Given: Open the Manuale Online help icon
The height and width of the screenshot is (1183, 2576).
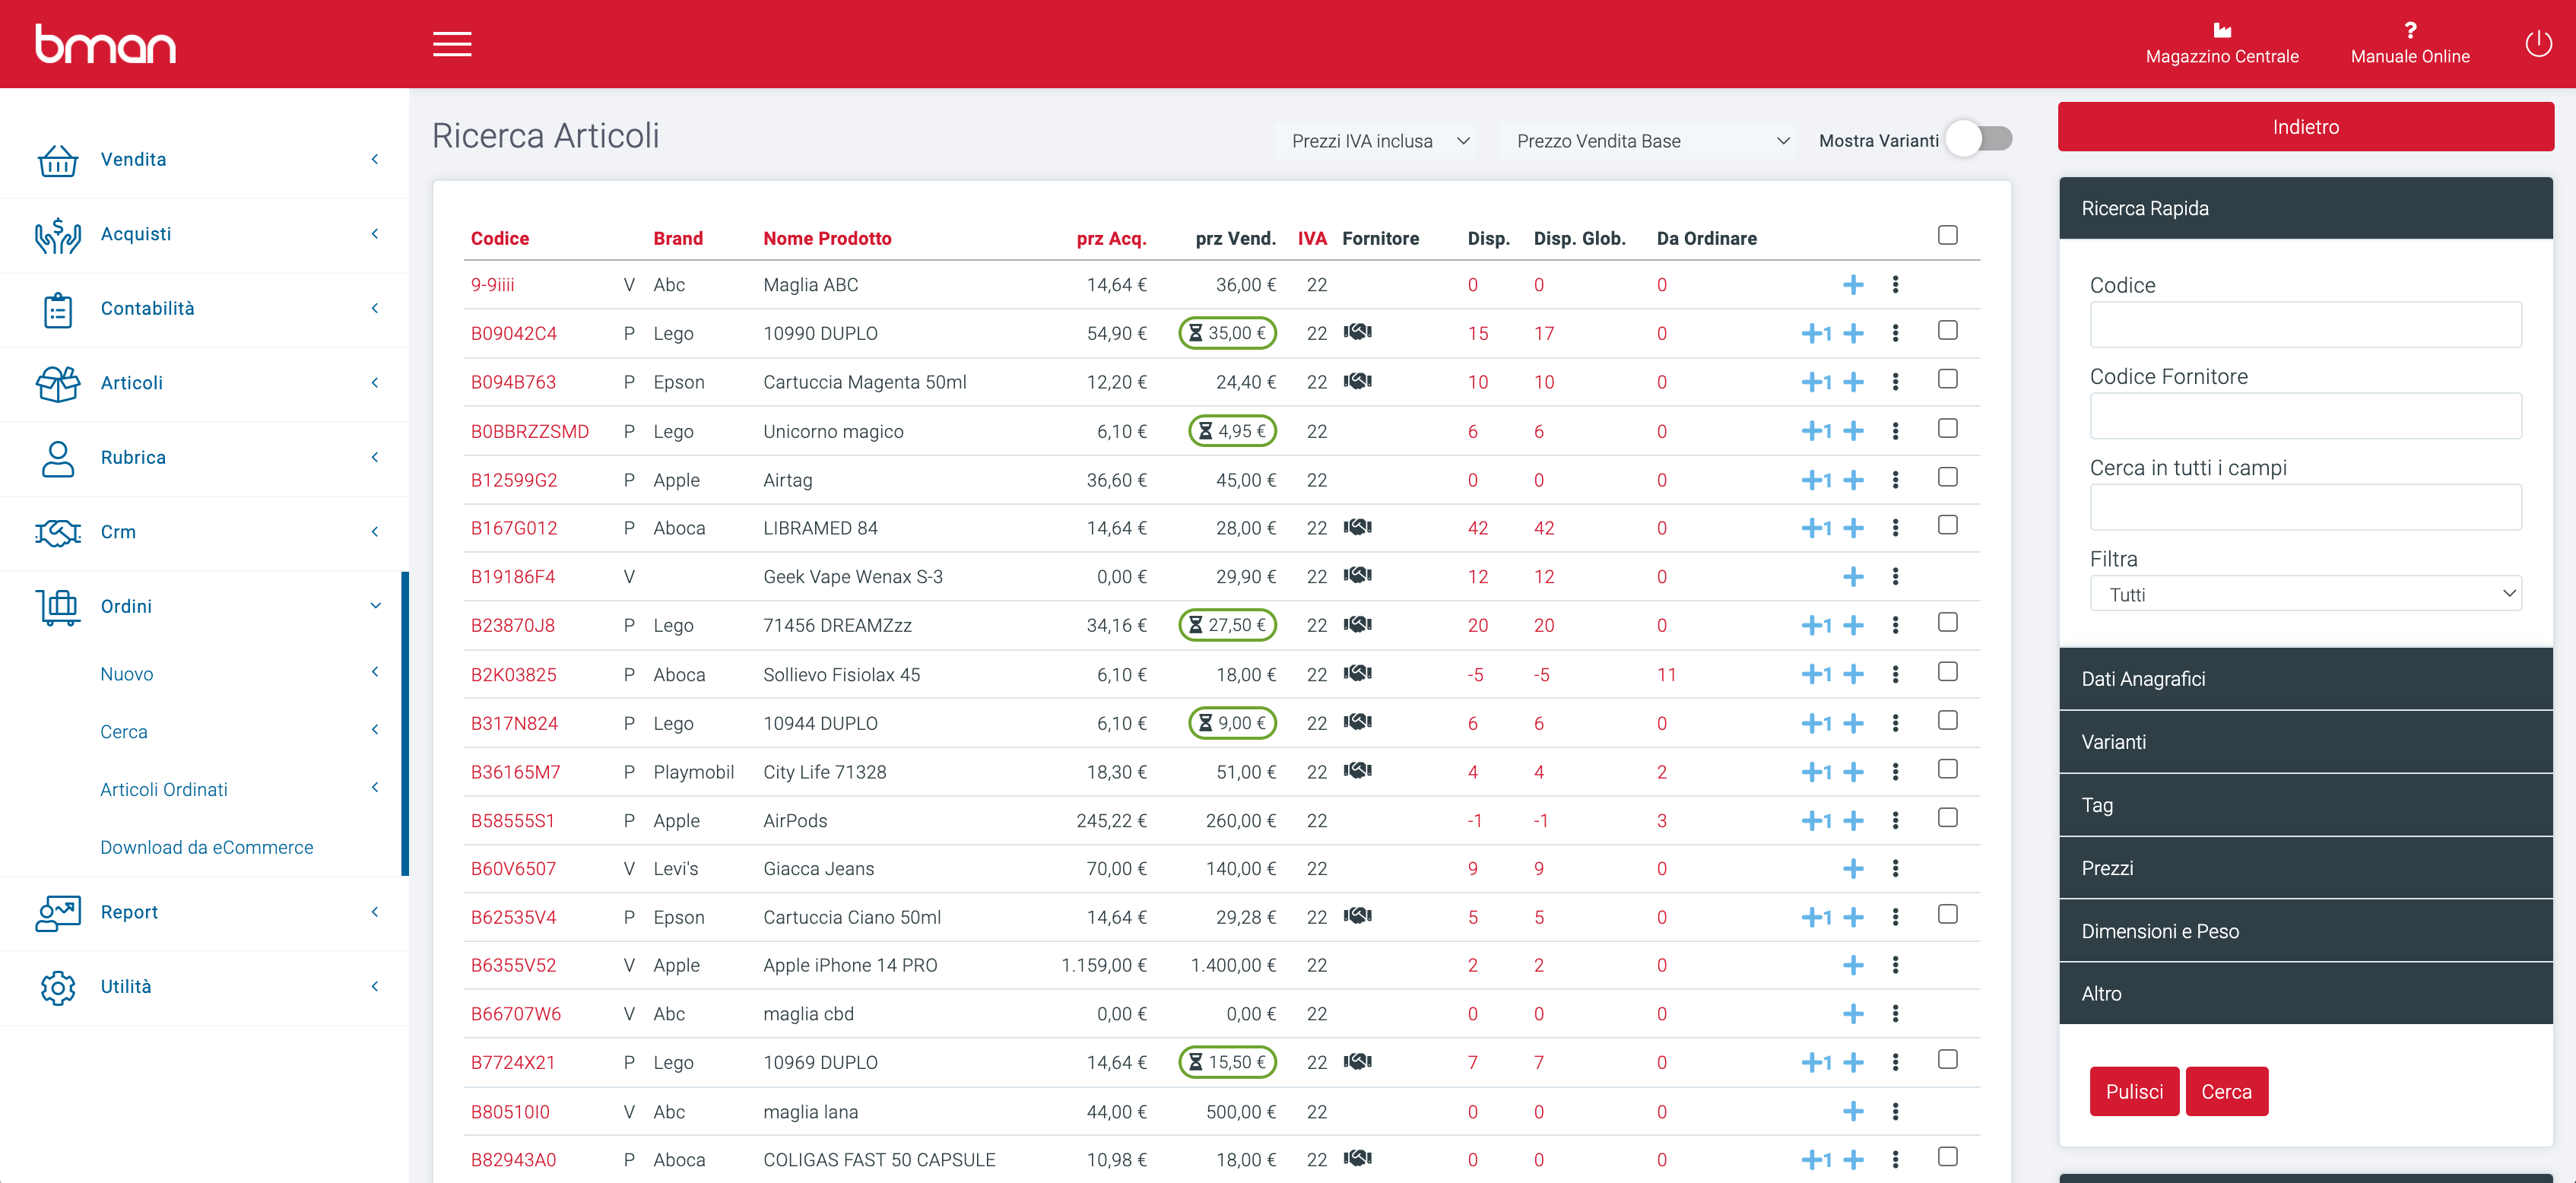Looking at the screenshot, I should tap(2410, 30).
